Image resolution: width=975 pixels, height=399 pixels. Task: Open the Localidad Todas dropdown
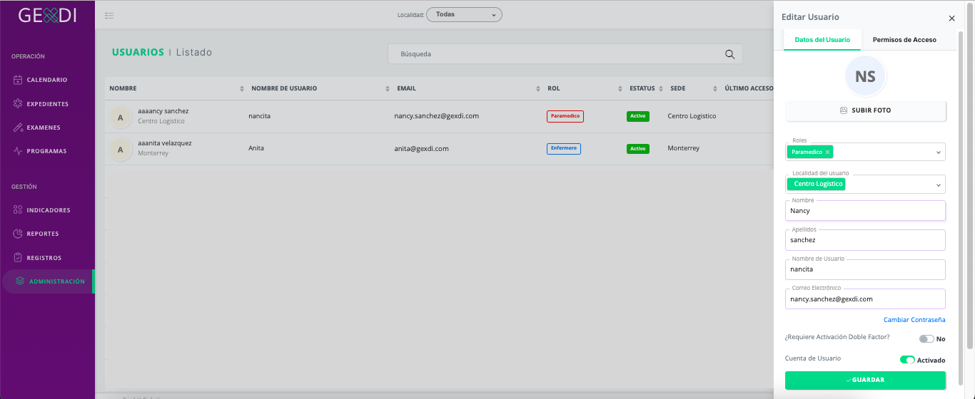point(464,14)
